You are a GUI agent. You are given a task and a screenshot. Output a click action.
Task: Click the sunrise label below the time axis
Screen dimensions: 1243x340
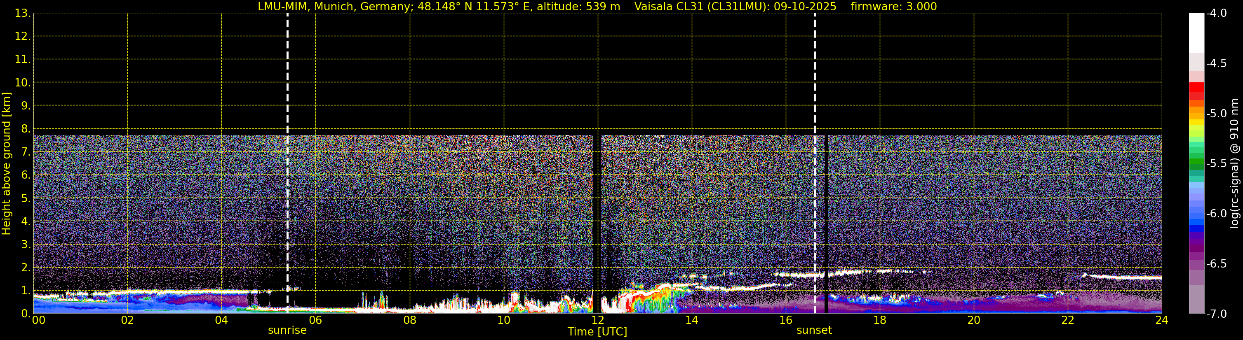tap(287, 331)
